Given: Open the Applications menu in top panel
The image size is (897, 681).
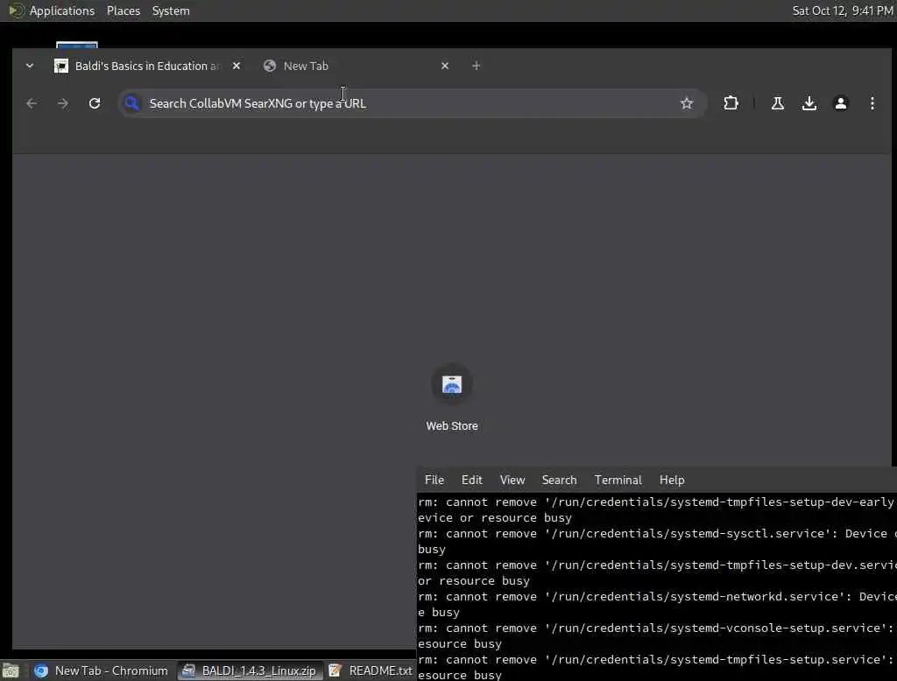Looking at the screenshot, I should 62,11.
